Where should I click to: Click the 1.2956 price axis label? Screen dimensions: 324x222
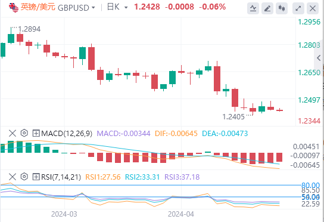pos(309,21)
